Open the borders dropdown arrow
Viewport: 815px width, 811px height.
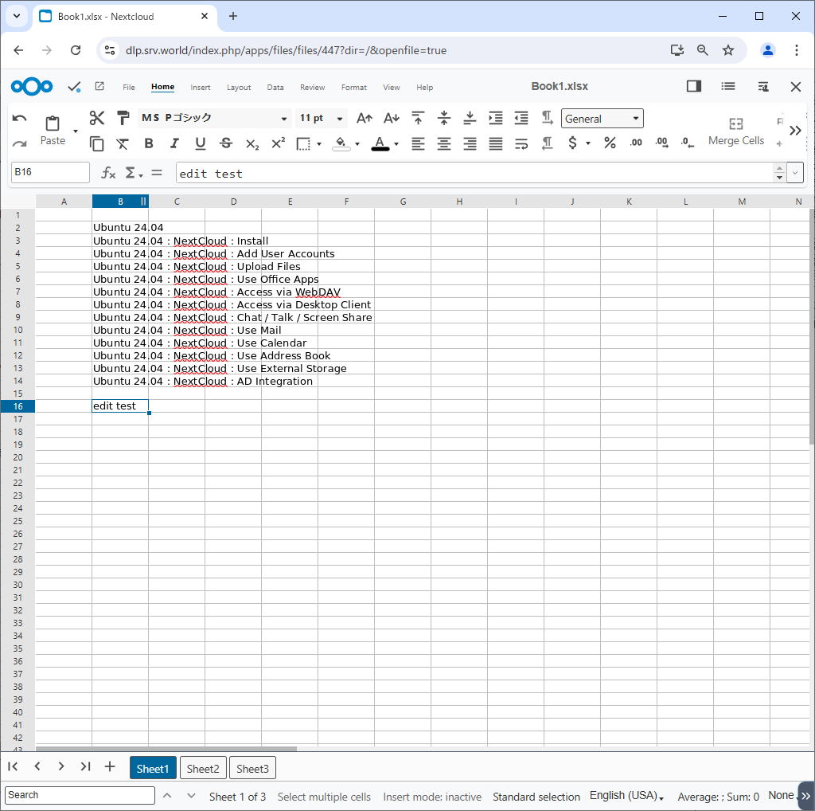click(x=319, y=143)
